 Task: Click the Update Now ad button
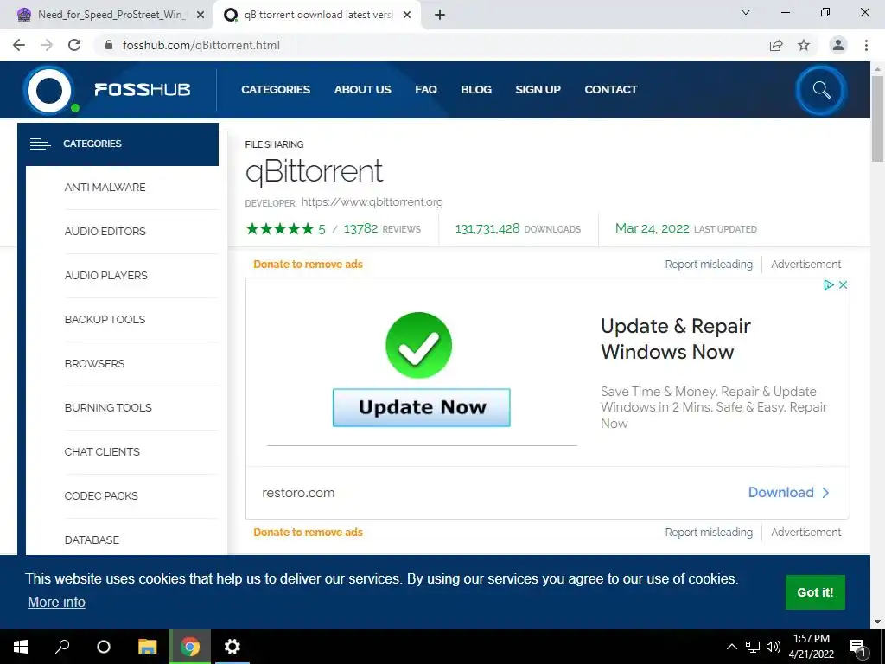click(422, 408)
